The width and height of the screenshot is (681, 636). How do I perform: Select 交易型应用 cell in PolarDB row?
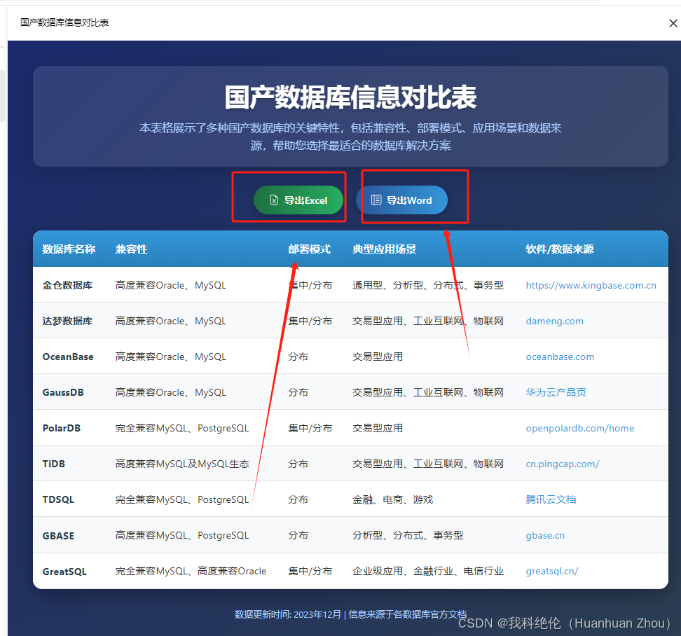pos(378,429)
